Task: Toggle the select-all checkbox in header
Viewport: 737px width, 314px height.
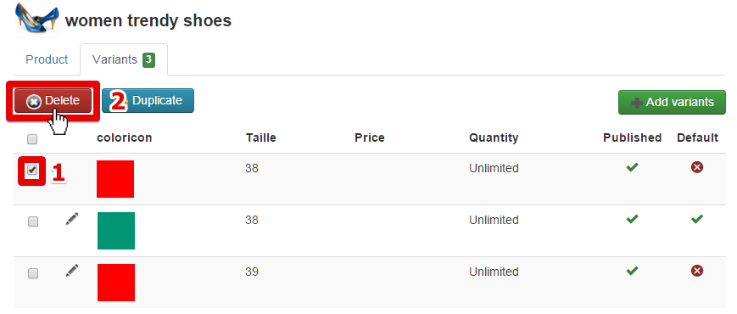Action: pos(32,139)
